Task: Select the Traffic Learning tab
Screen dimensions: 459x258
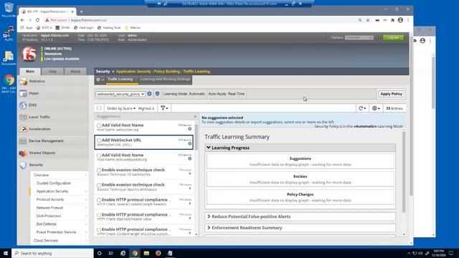Action: point(120,80)
